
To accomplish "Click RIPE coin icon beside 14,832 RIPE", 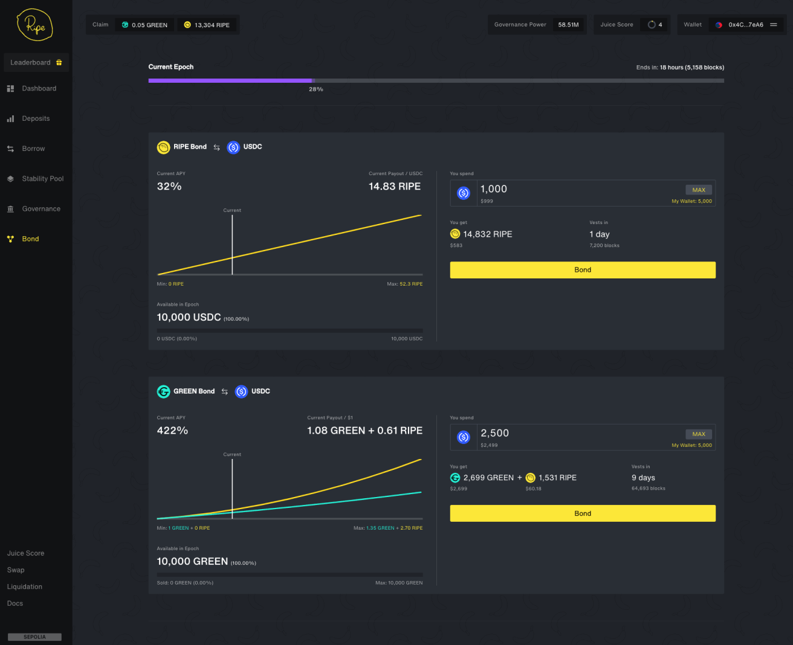I will point(455,234).
